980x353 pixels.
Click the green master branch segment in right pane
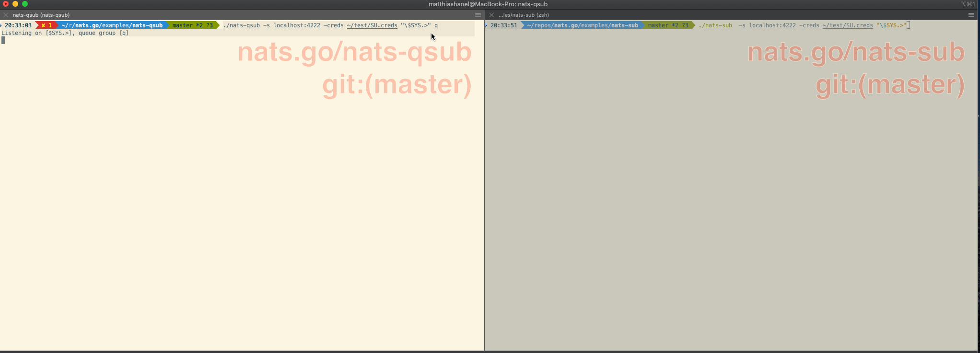coord(668,25)
